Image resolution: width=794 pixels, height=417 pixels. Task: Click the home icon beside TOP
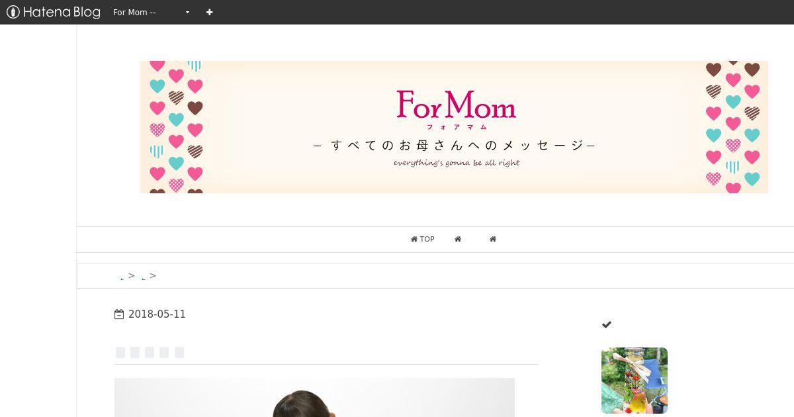[x=414, y=239]
